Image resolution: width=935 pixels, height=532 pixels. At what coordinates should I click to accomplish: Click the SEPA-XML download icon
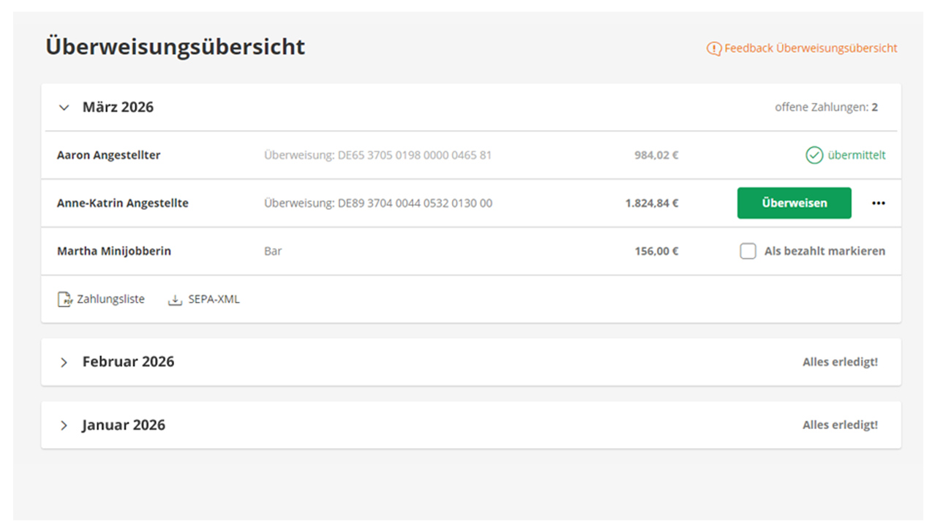pos(175,300)
